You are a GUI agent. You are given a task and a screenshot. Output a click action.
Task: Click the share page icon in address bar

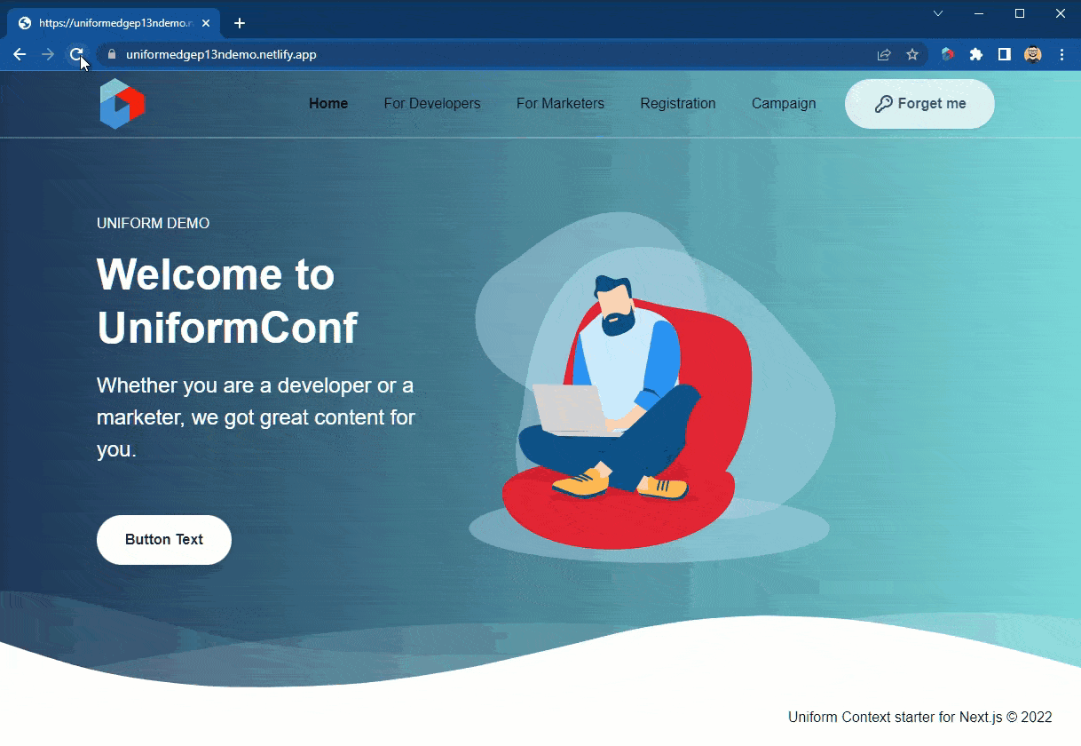(x=884, y=54)
